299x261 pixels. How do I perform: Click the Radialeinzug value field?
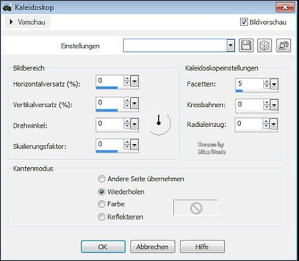(x=249, y=124)
